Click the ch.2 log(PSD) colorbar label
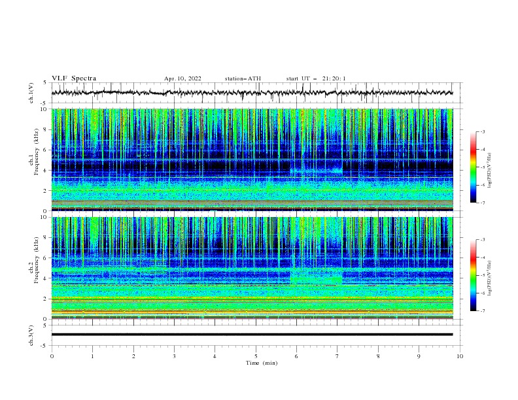The height and width of the screenshot is (400, 518). (x=489, y=278)
